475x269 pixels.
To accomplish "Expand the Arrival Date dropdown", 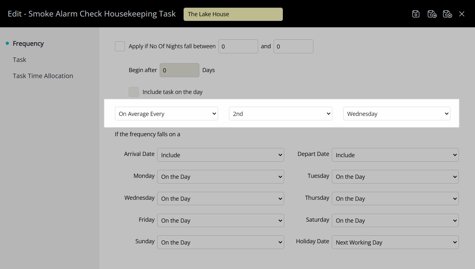I will [x=220, y=155].
